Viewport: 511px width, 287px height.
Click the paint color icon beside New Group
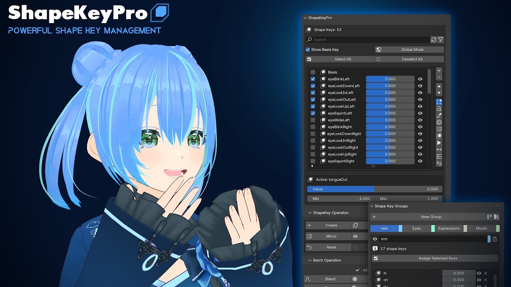[496, 217]
